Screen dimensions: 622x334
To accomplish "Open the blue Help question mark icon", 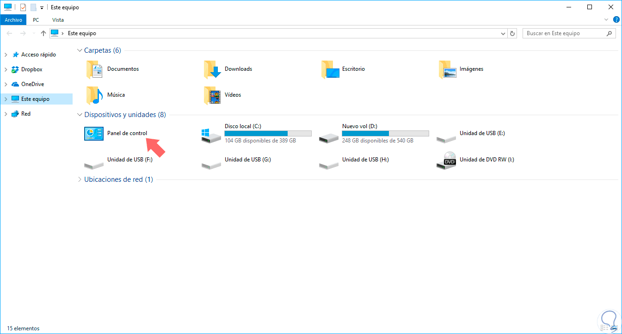I will (x=616, y=20).
